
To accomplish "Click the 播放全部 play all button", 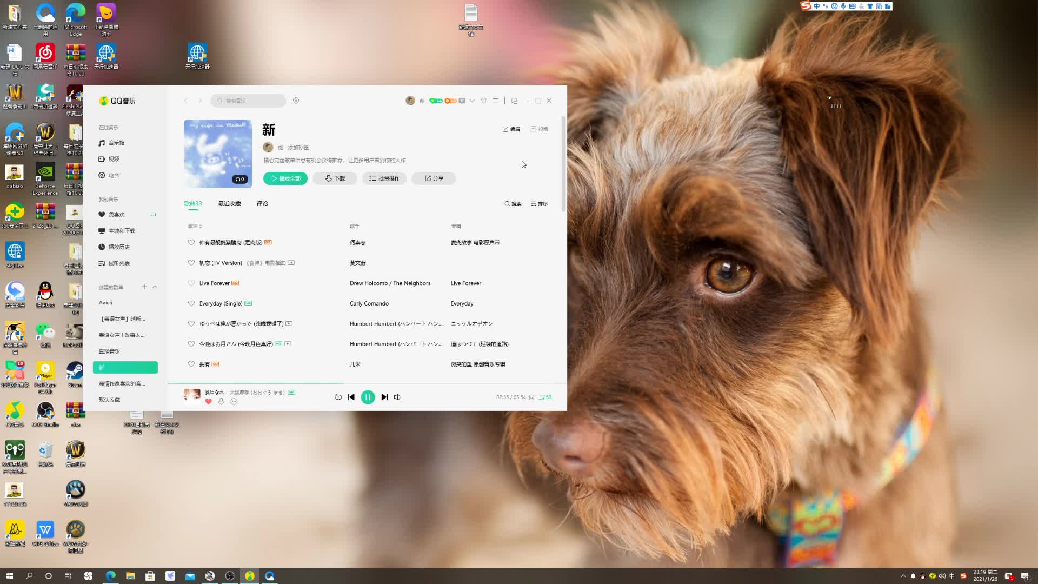I will tap(285, 178).
